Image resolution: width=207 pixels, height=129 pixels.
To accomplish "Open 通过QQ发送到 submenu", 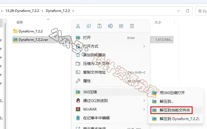I will coord(111,101).
